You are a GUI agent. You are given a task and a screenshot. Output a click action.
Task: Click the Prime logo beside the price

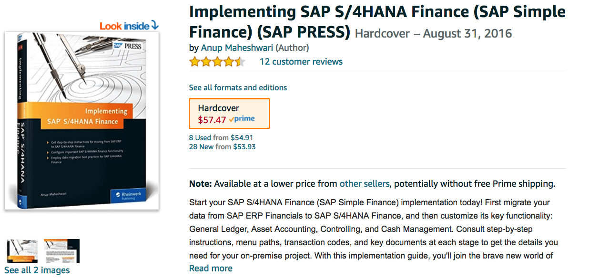(242, 119)
